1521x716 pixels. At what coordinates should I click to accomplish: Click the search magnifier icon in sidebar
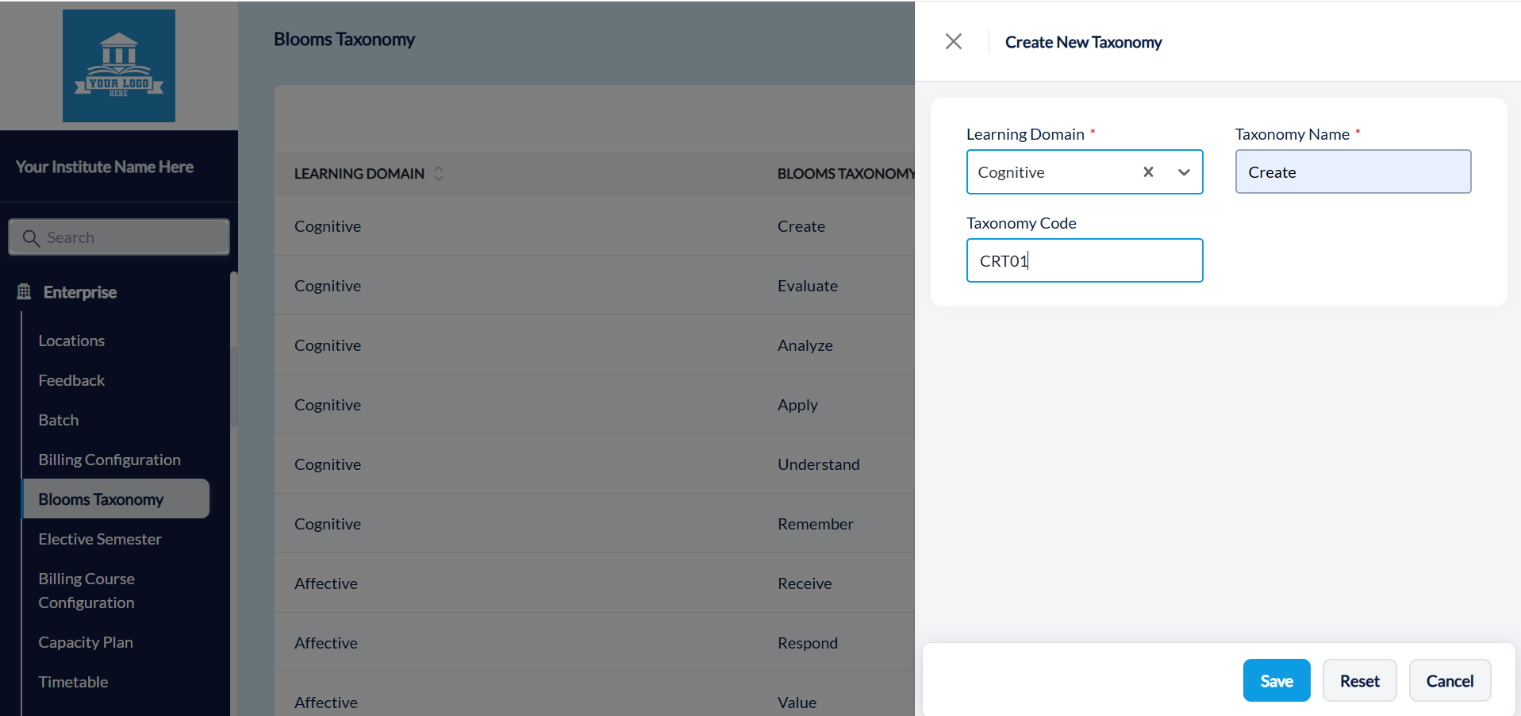click(32, 237)
